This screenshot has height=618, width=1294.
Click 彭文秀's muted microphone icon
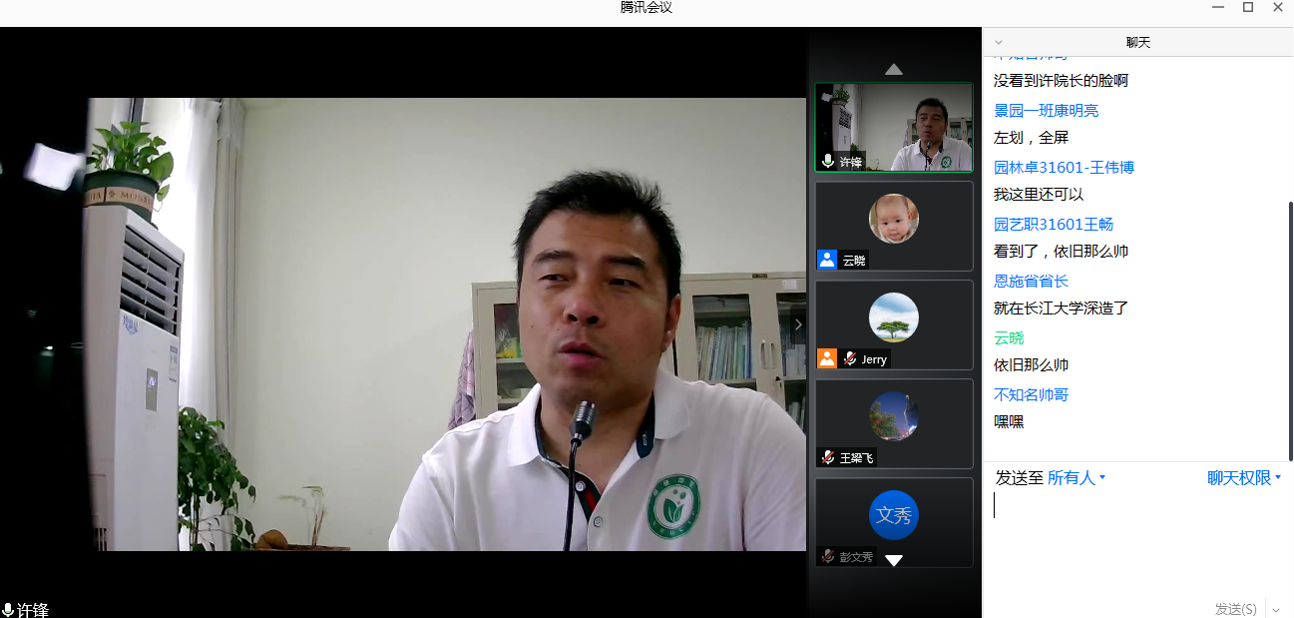[x=827, y=556]
